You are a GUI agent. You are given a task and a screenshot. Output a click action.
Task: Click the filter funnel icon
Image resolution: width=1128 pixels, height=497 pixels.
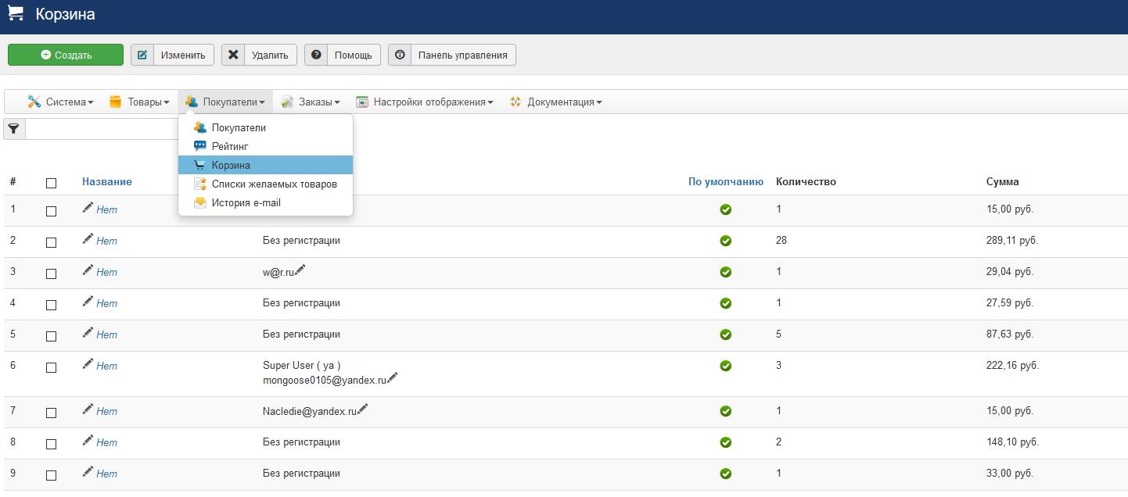pos(14,129)
